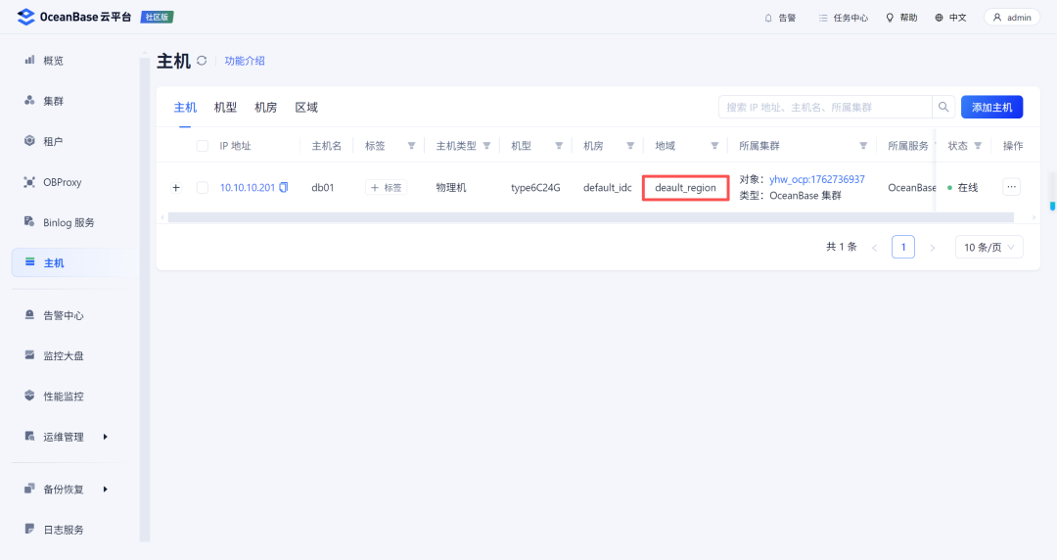1057x560 pixels.
Task: Click the type6C24G cell
Action: (x=535, y=188)
